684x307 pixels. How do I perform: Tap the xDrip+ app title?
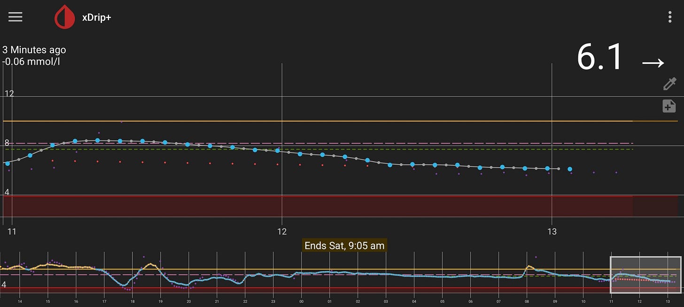coord(97,17)
